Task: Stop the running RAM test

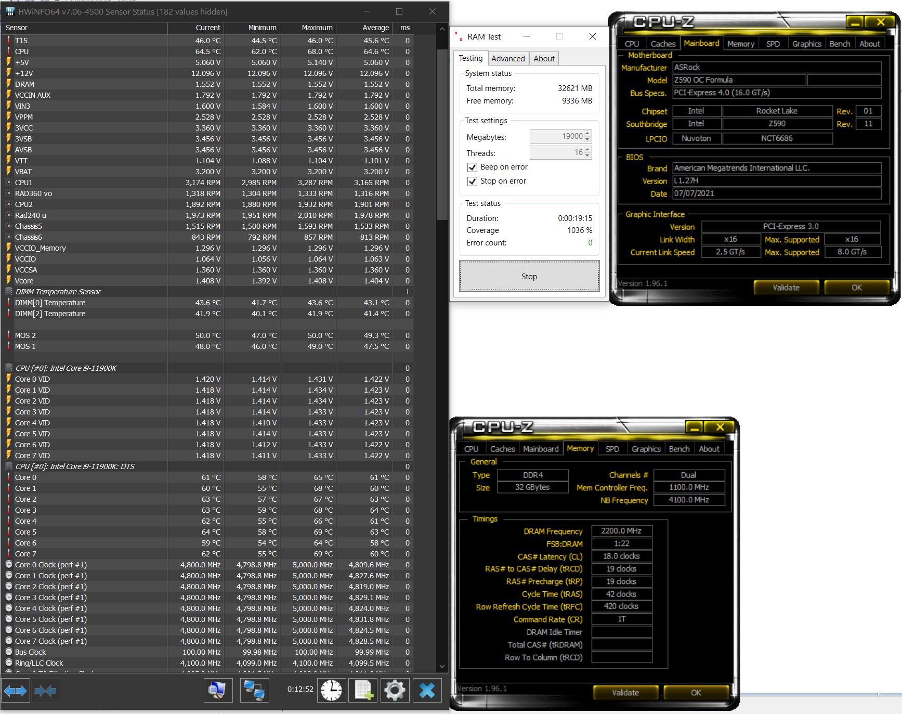Action: [529, 276]
